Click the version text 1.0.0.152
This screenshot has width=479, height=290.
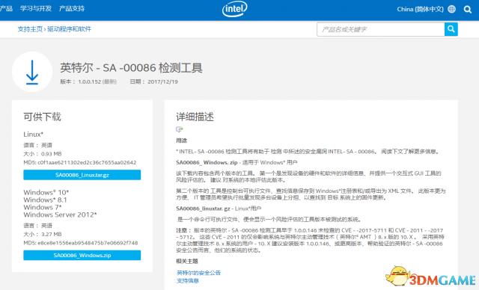pyautogui.click(x=90, y=81)
